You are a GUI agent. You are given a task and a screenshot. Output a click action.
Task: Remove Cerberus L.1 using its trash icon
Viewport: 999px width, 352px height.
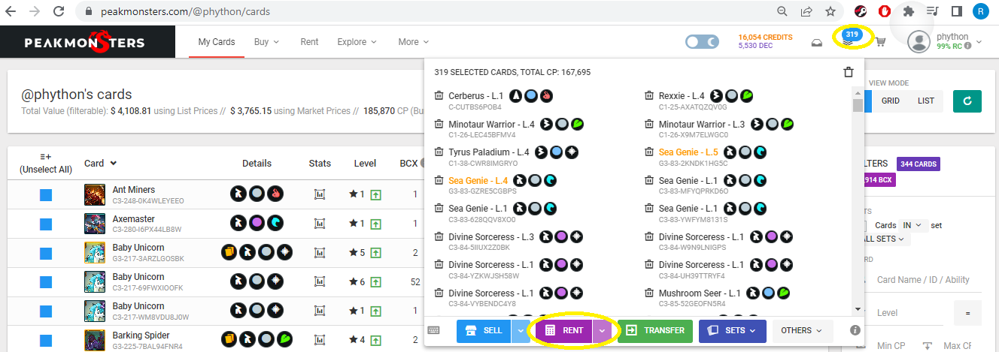439,96
